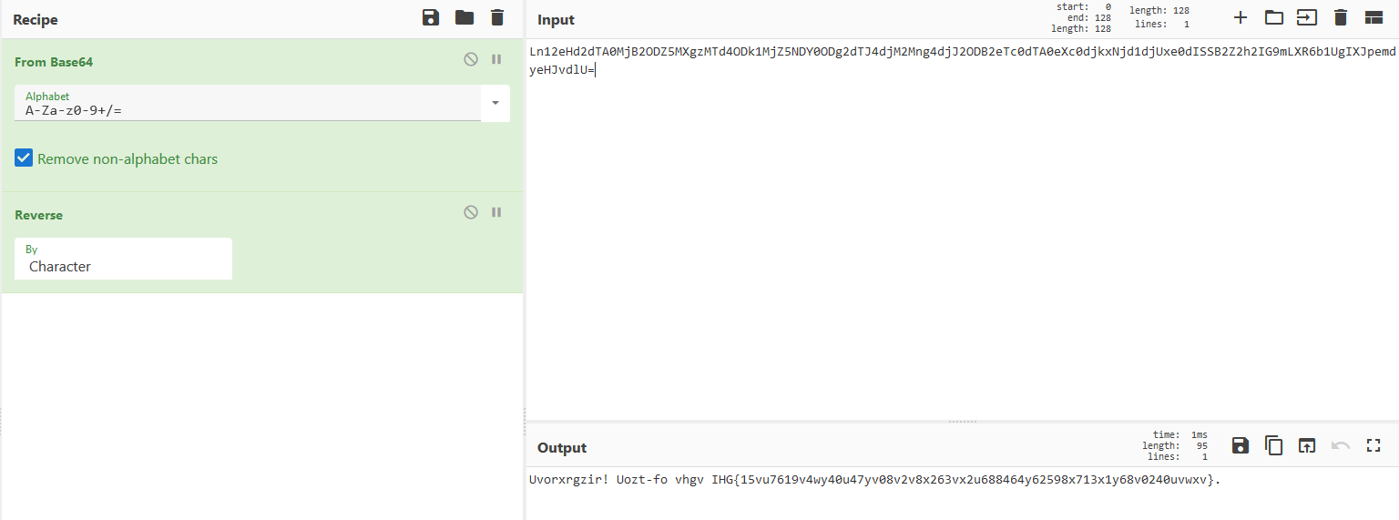Open folder as input
This screenshot has height=520, width=1399.
1273,17
